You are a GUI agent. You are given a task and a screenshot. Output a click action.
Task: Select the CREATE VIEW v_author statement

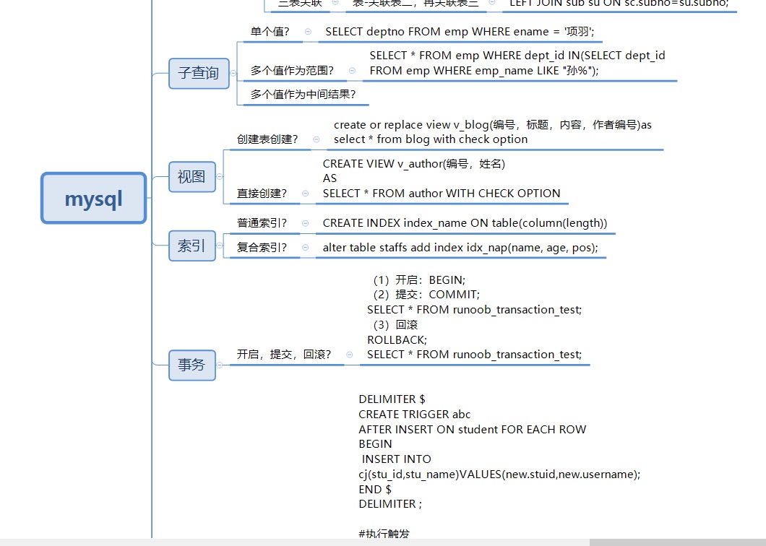click(441, 178)
